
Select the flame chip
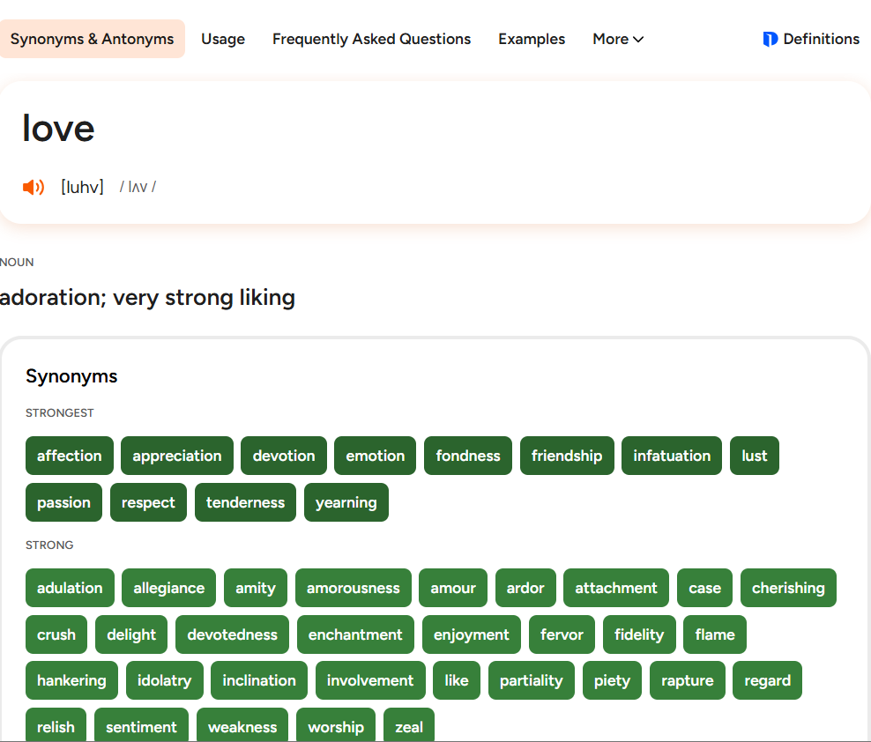point(715,634)
